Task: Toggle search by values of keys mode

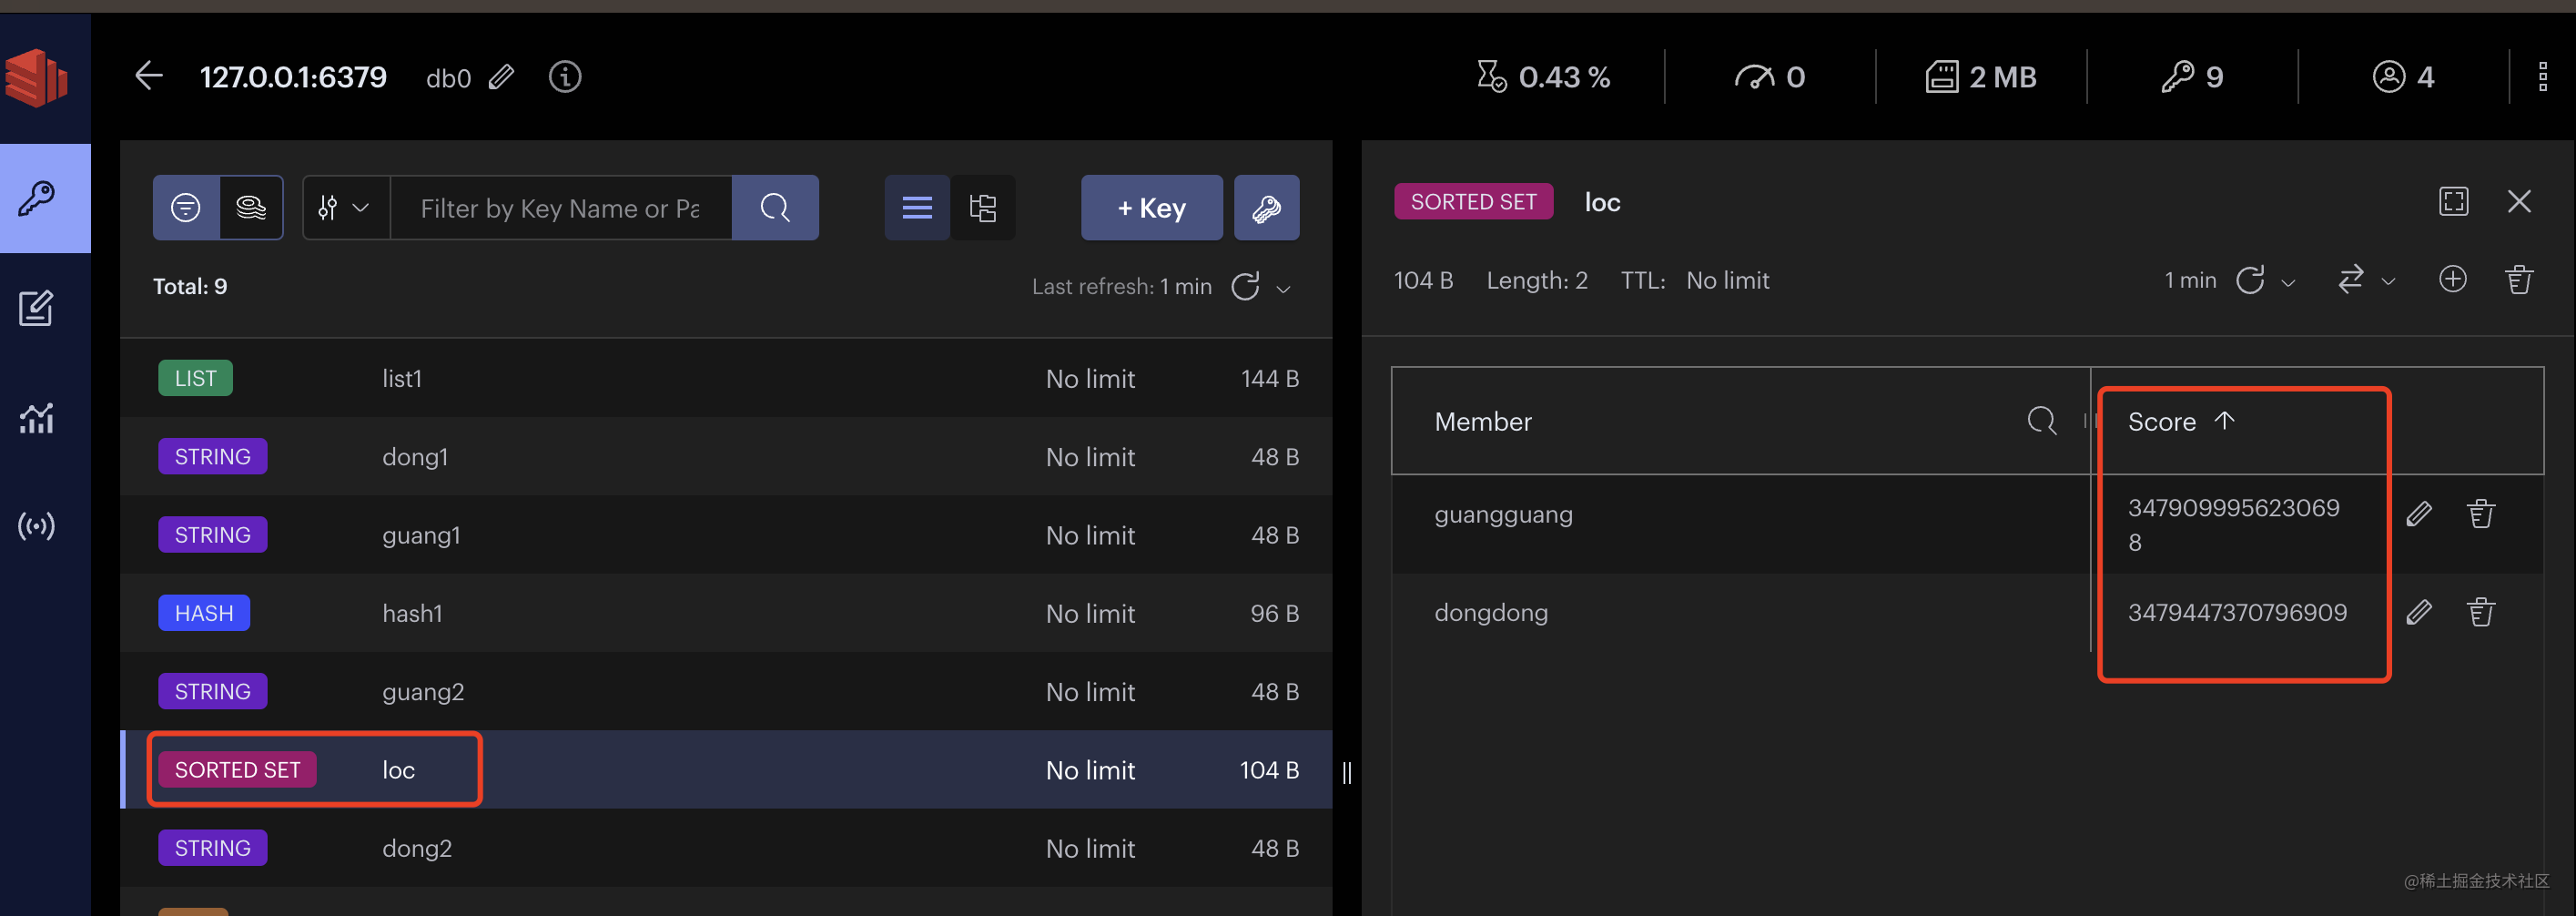Action: 251,208
